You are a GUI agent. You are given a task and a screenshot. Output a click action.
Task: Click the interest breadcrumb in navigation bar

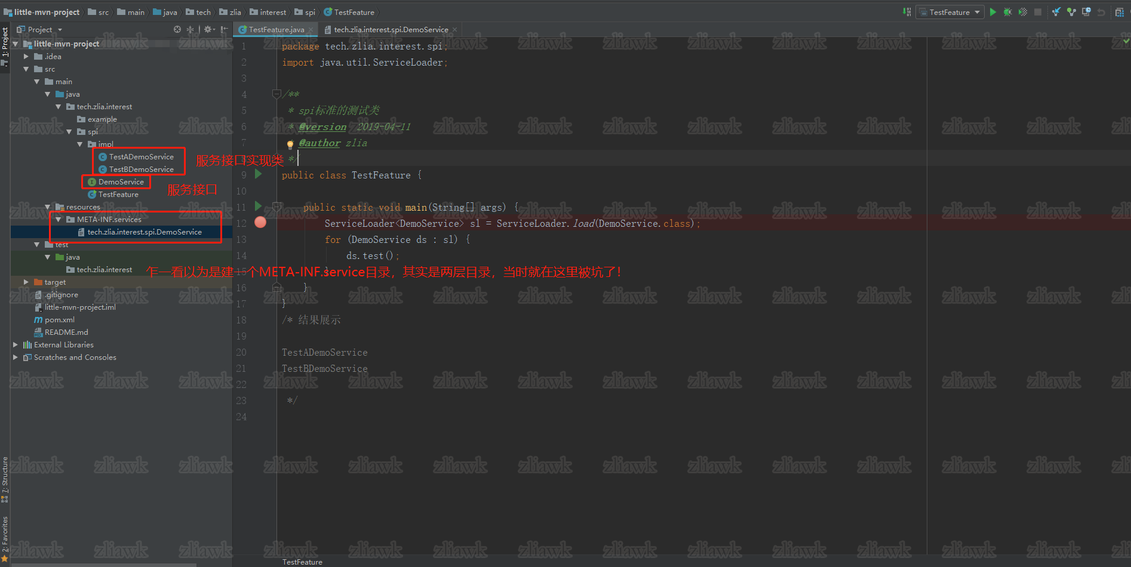point(268,12)
